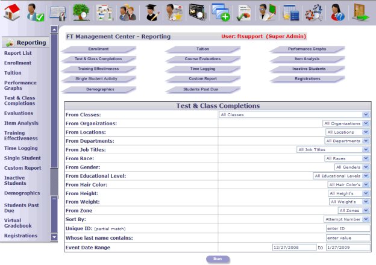
Task: Open Time Logging in the sidebar
Action: tap(21, 148)
